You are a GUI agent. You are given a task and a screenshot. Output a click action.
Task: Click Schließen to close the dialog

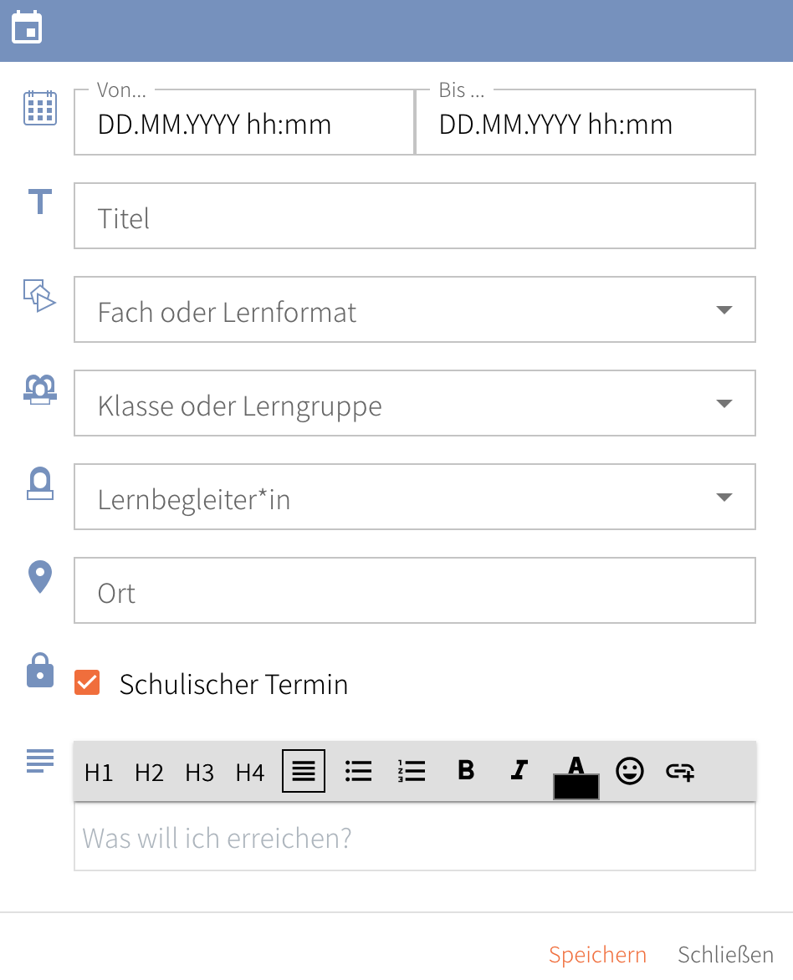(x=725, y=955)
